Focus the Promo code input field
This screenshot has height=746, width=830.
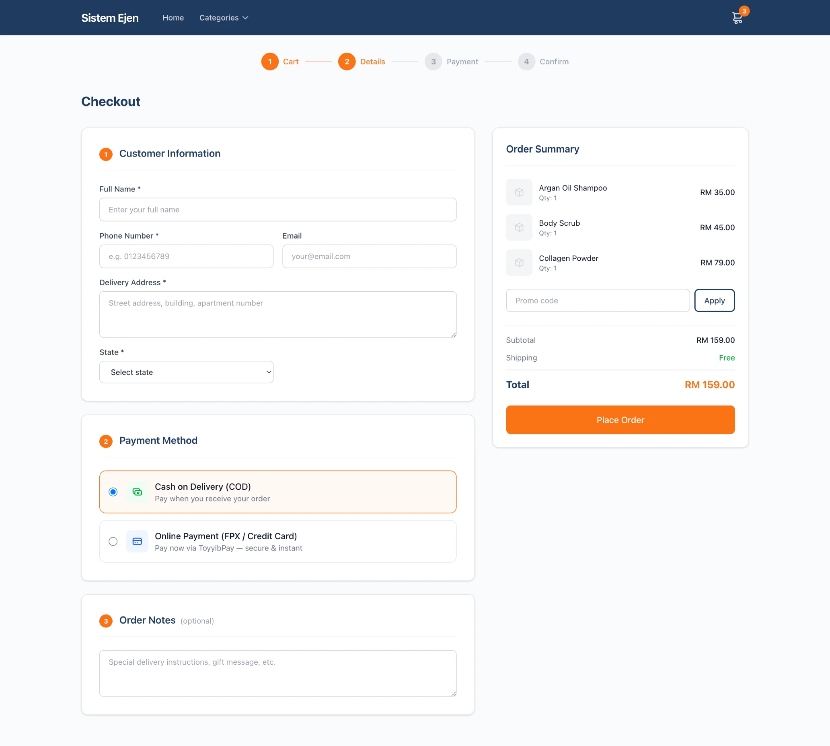point(598,301)
